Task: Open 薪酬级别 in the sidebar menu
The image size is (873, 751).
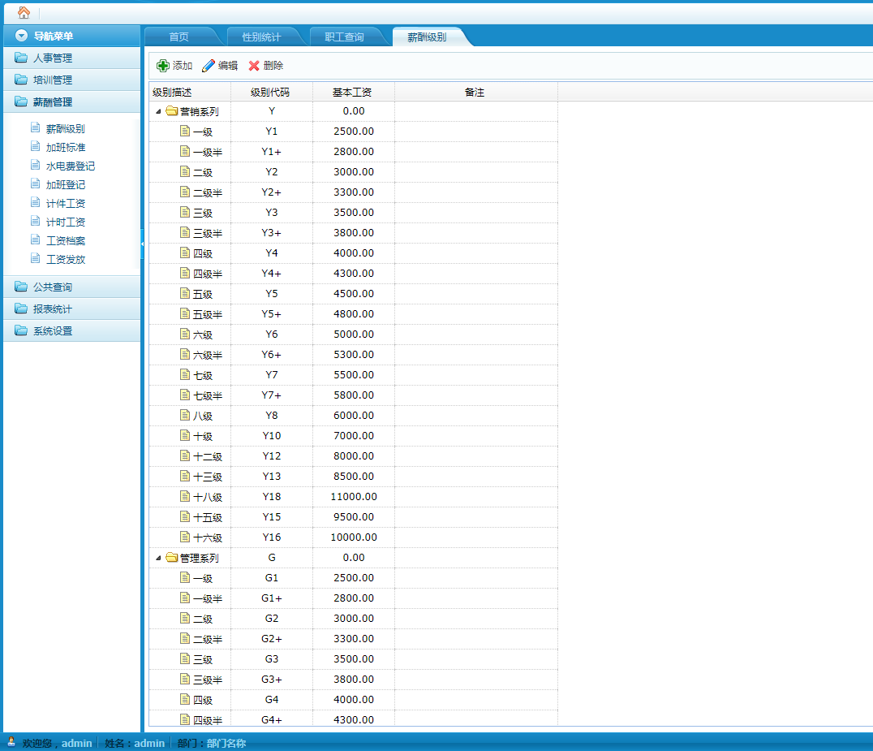Action: (65, 129)
